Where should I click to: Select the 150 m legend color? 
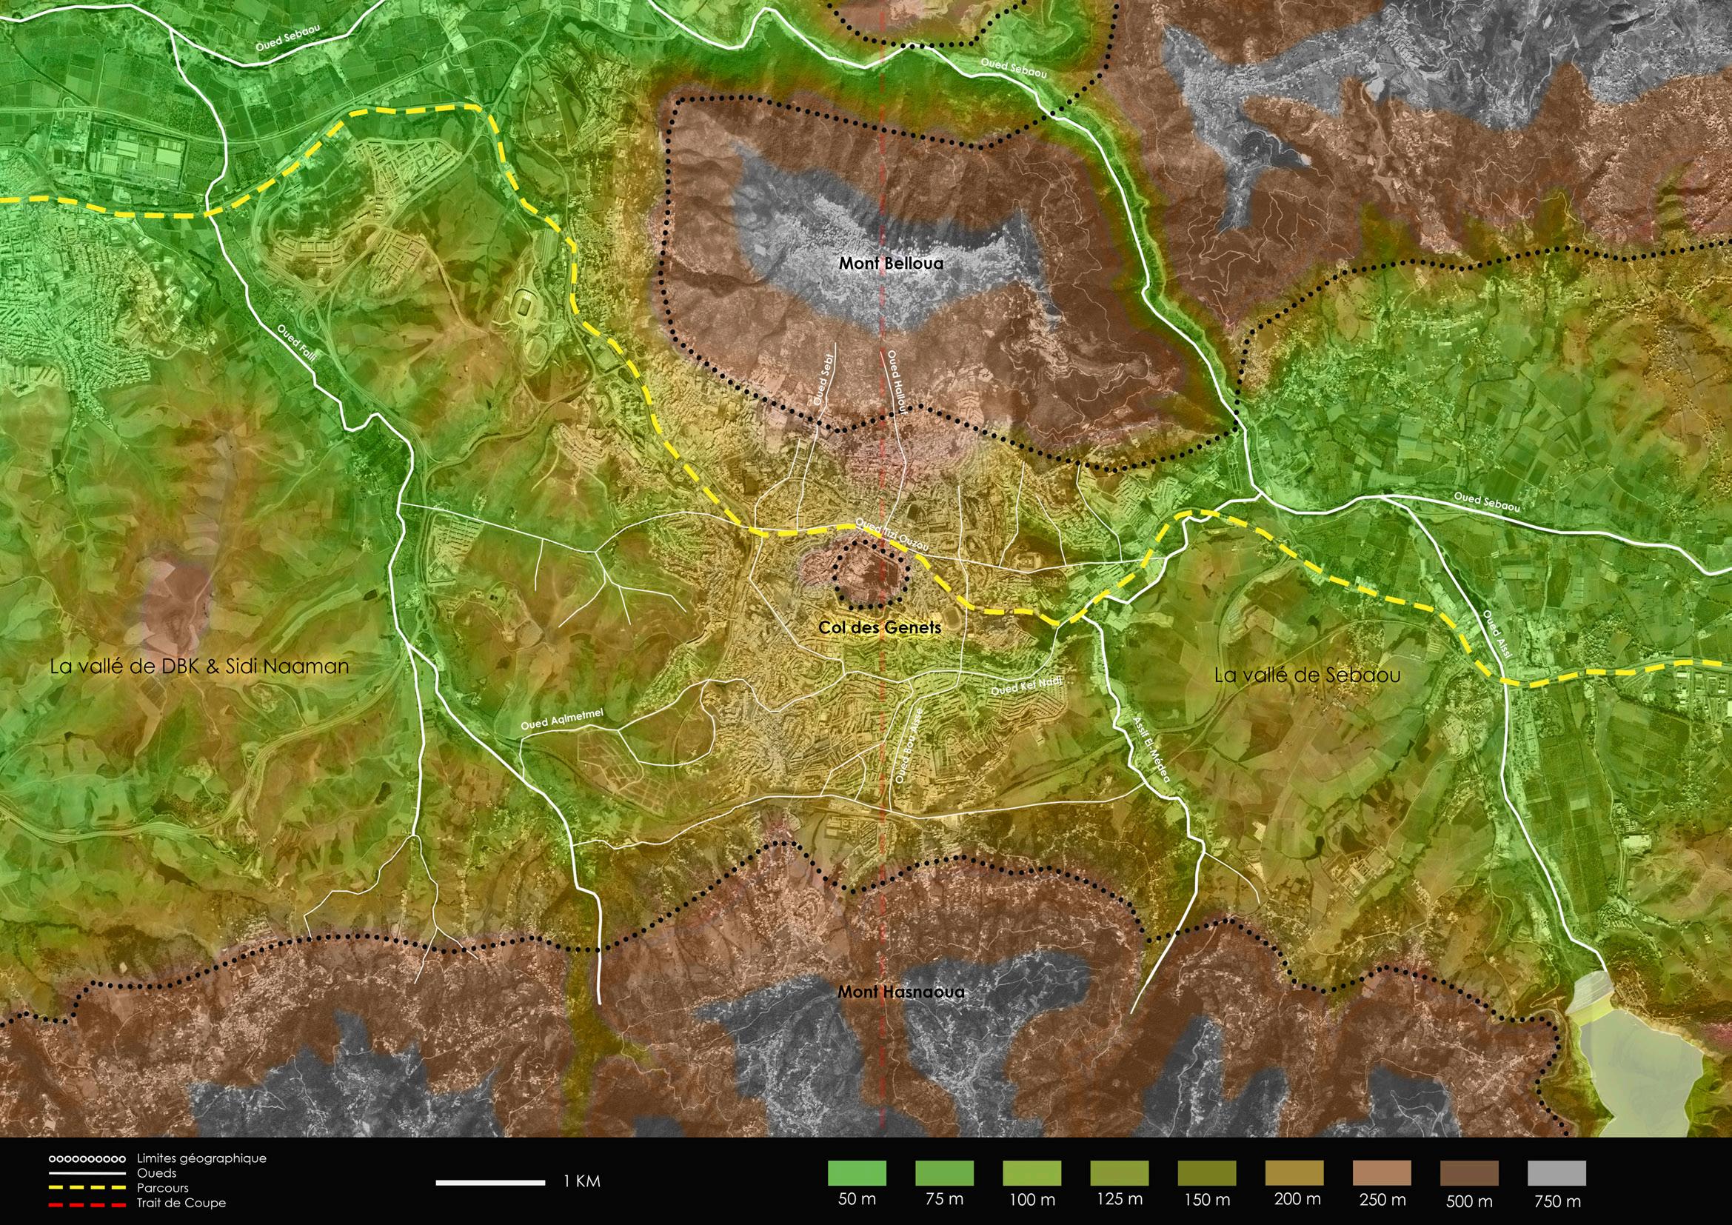(1207, 1173)
